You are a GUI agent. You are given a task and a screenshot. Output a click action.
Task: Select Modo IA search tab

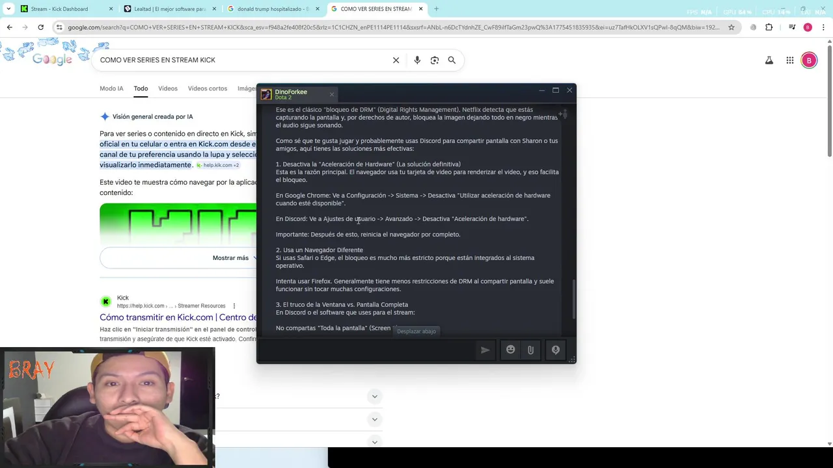[x=111, y=88]
